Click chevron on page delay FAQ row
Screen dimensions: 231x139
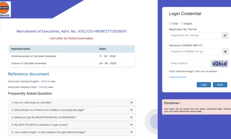pos(131,110)
